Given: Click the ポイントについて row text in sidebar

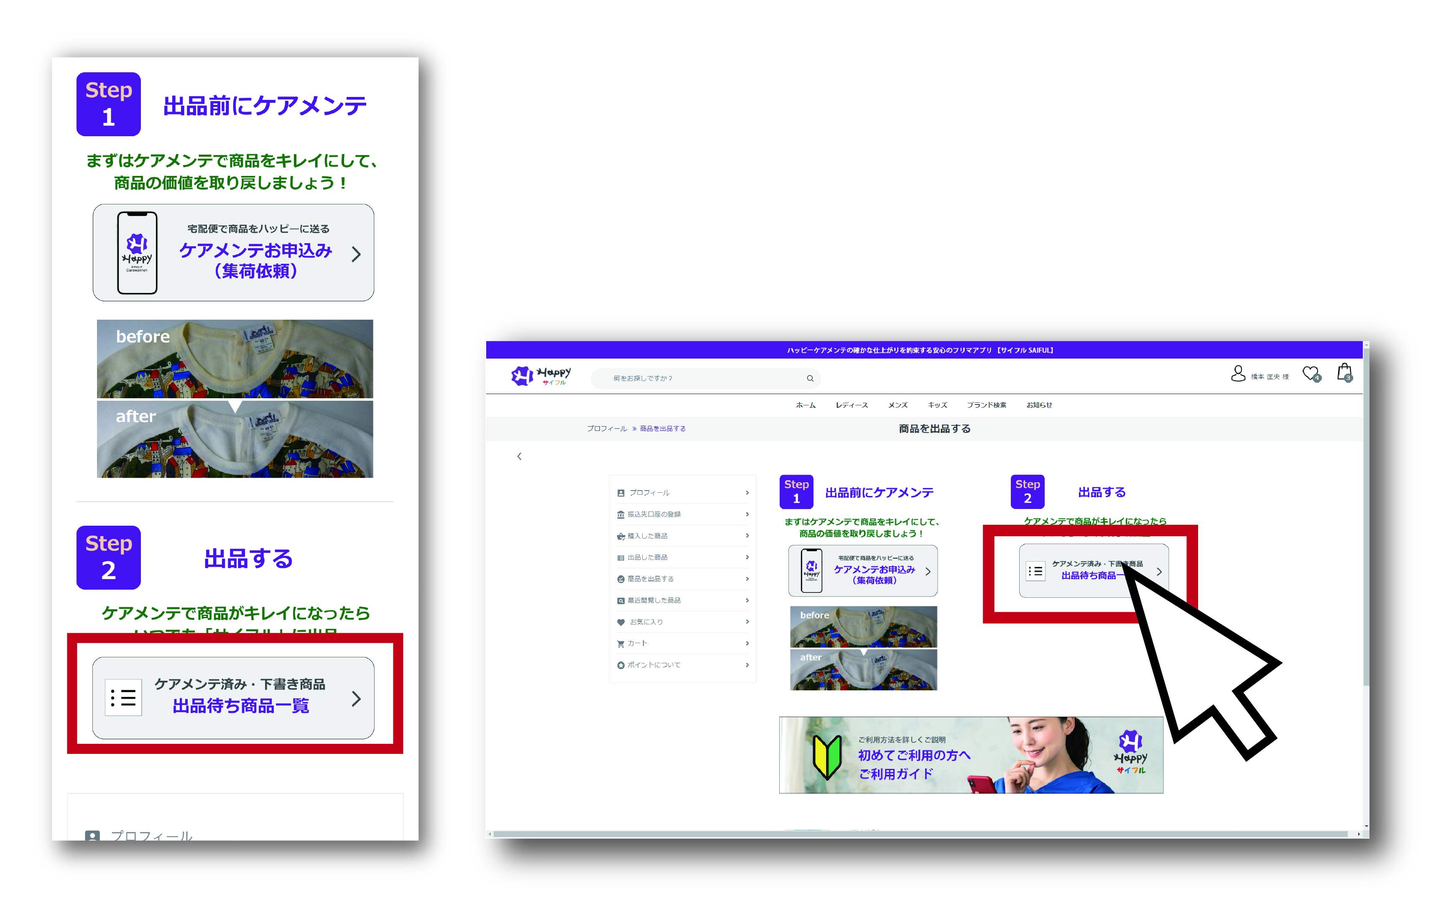Looking at the screenshot, I should pos(654,665).
